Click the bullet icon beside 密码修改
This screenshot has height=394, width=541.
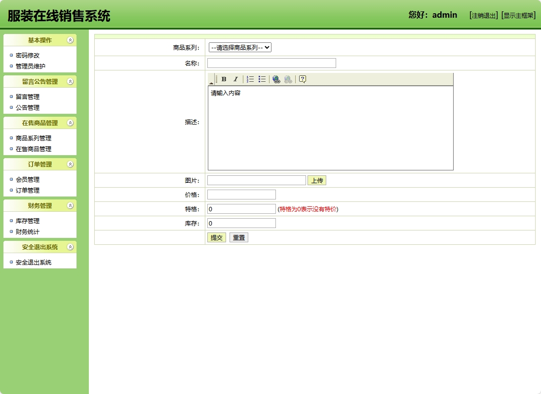[x=11, y=55]
